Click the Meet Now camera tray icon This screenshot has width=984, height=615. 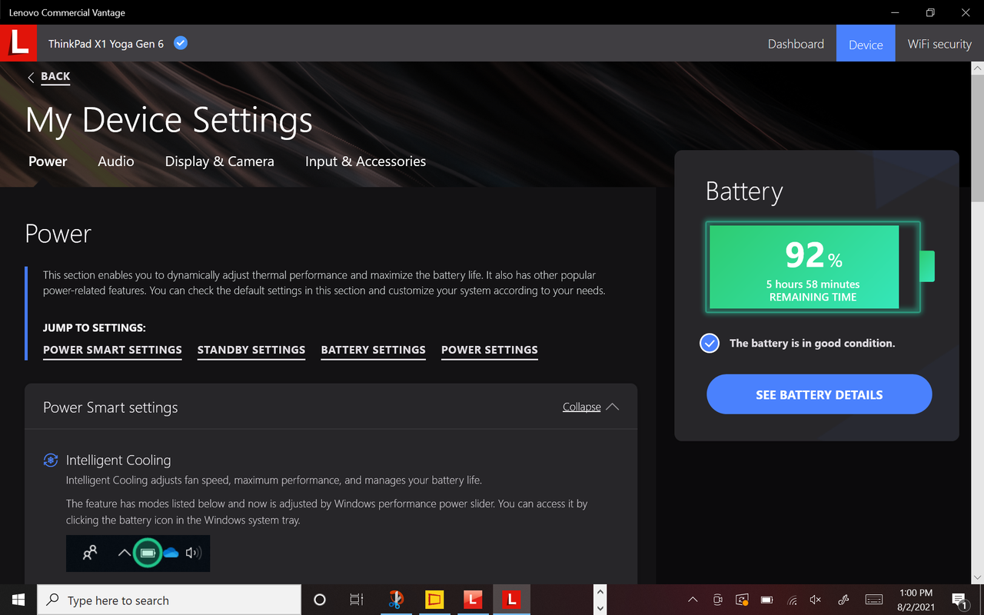[x=718, y=600]
